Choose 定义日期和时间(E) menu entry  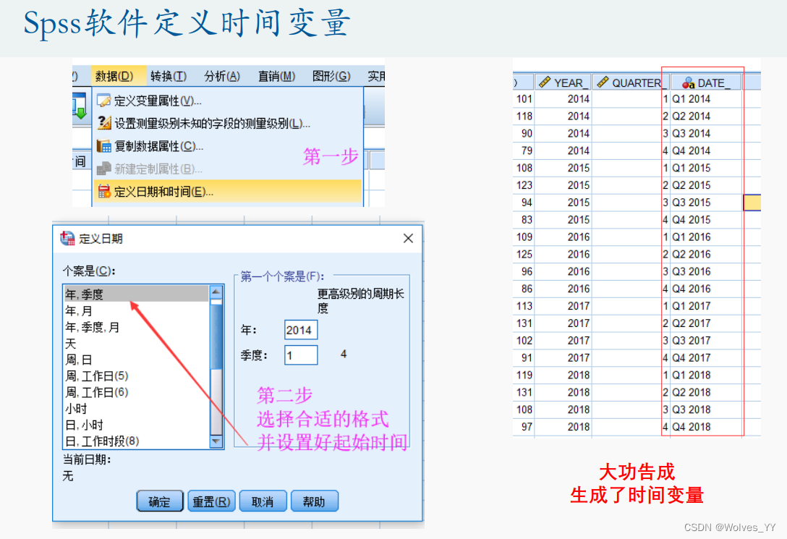(228, 191)
